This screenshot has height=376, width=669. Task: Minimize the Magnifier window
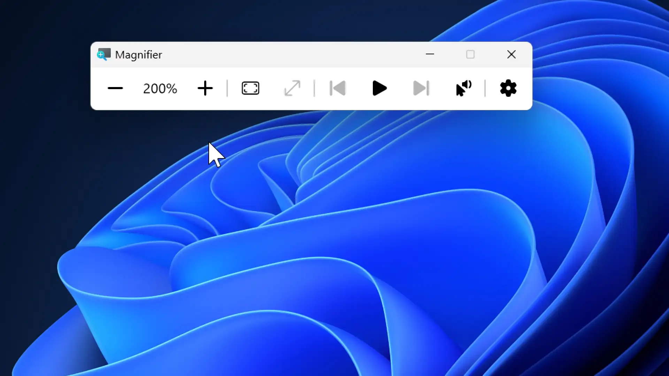coord(430,54)
